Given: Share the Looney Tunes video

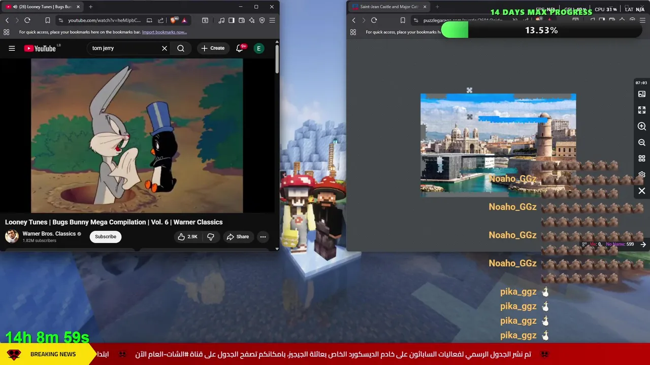Looking at the screenshot, I should tap(238, 237).
